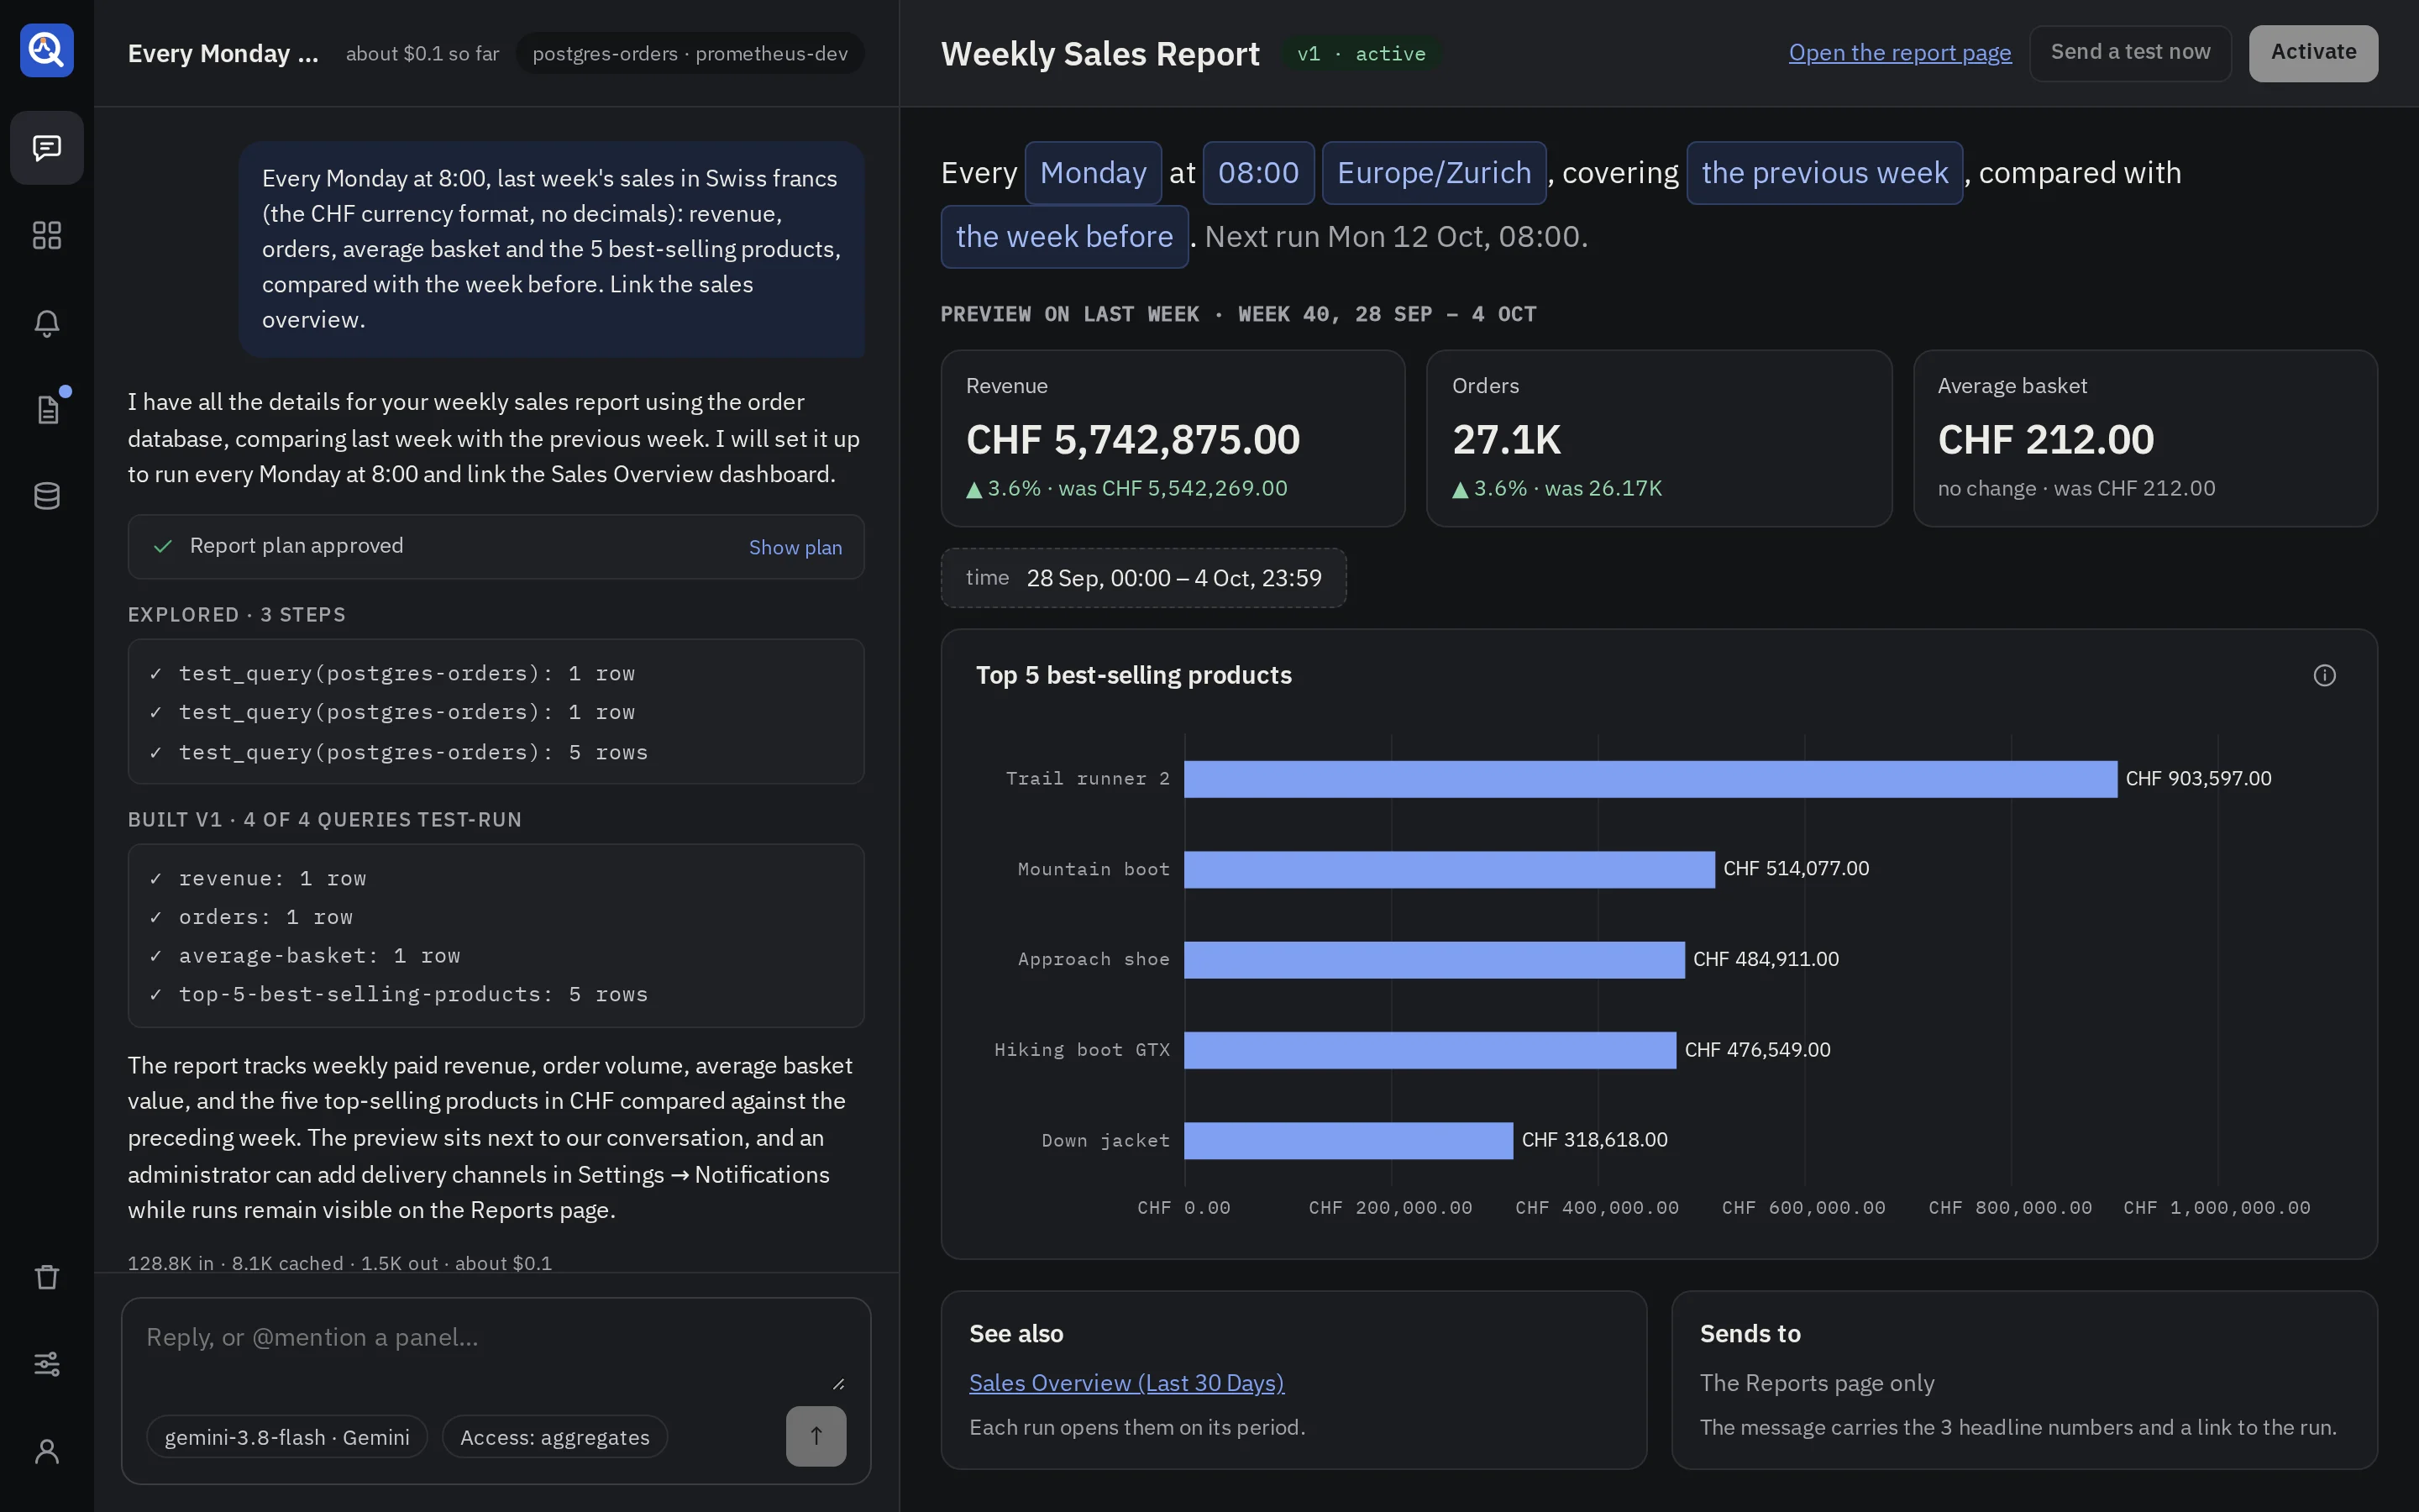The width and height of the screenshot is (2419, 1512).
Task: Click the 'Every Monday ...' conversation title
Action: click(223, 54)
